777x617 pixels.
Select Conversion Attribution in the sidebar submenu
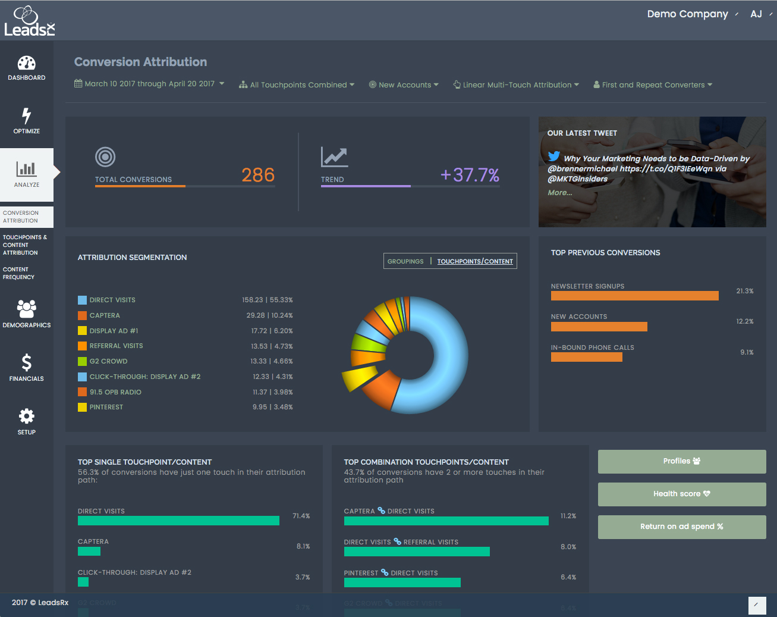coord(27,217)
